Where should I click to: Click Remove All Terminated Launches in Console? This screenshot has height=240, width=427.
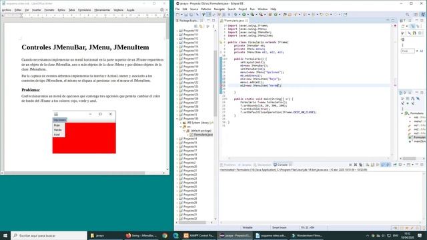[x=360, y=165]
